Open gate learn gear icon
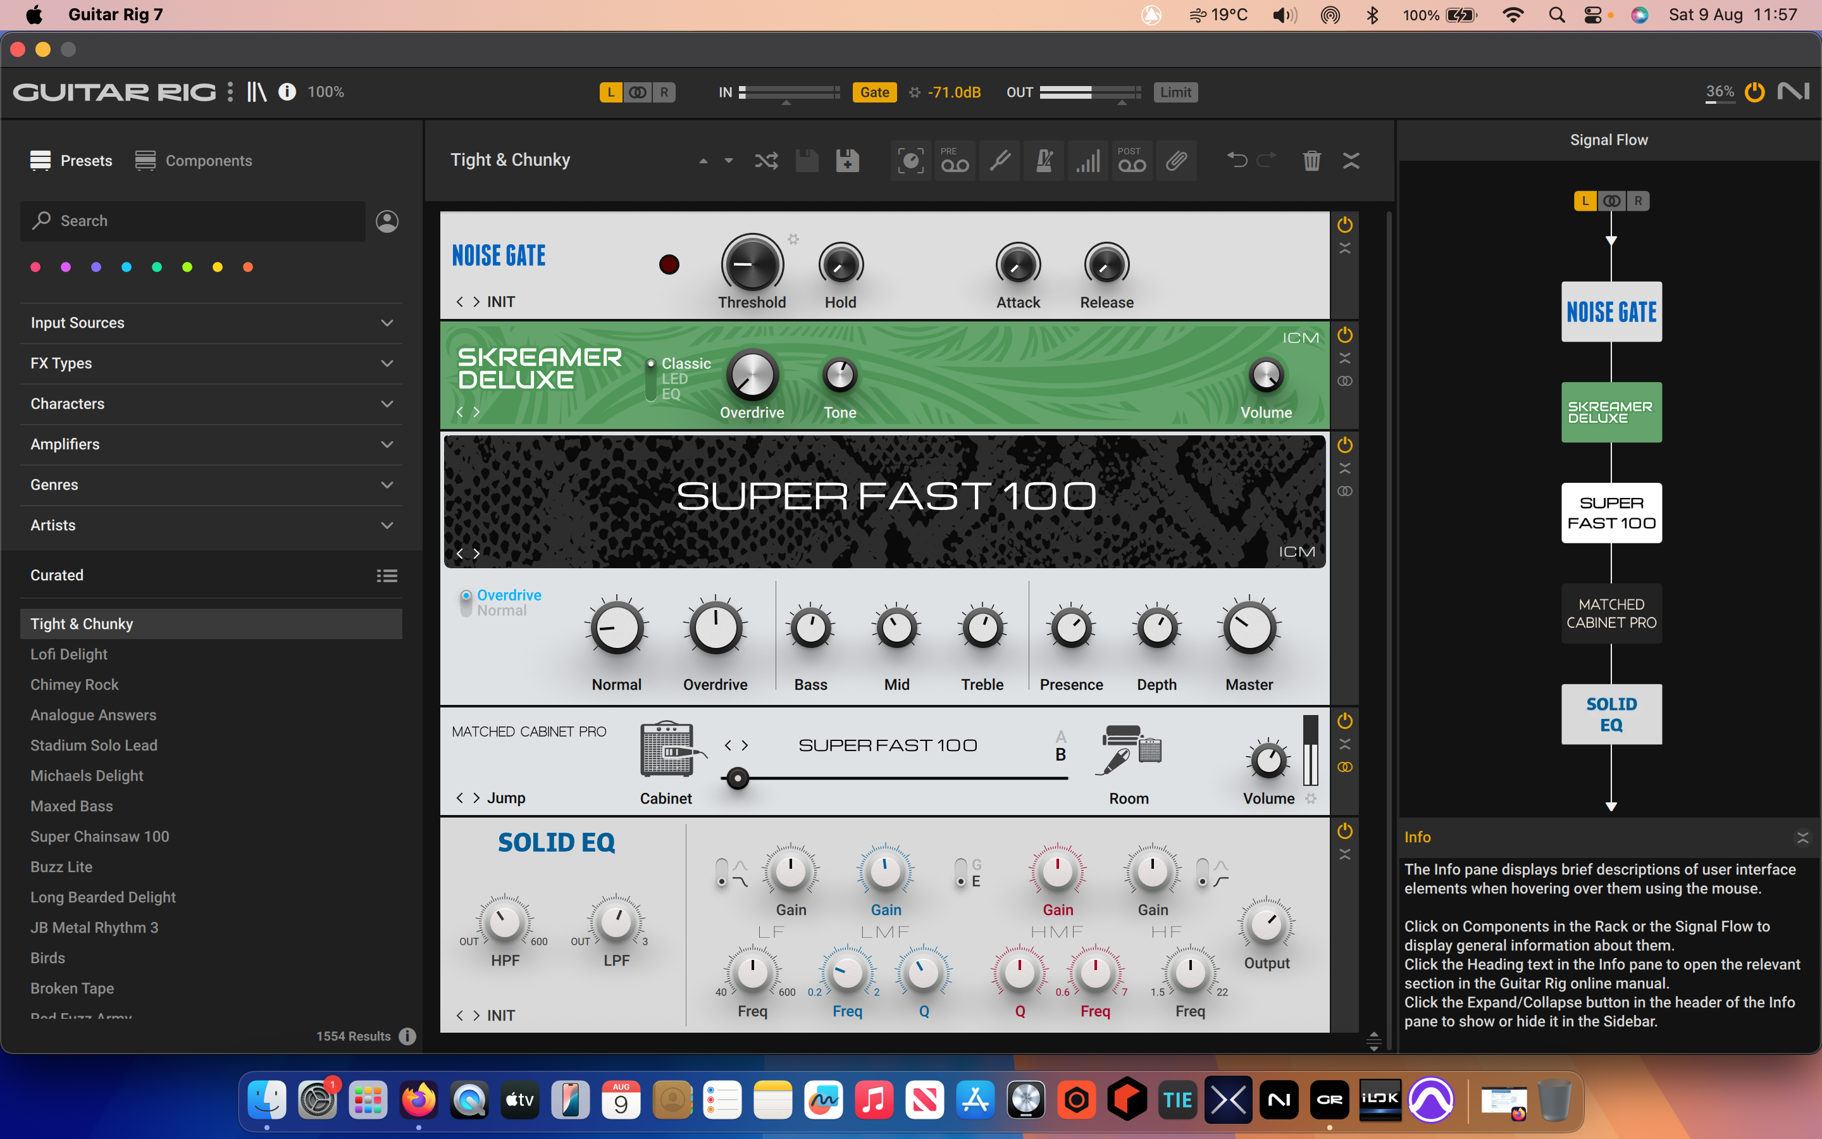This screenshot has height=1139, width=1822. (x=915, y=92)
